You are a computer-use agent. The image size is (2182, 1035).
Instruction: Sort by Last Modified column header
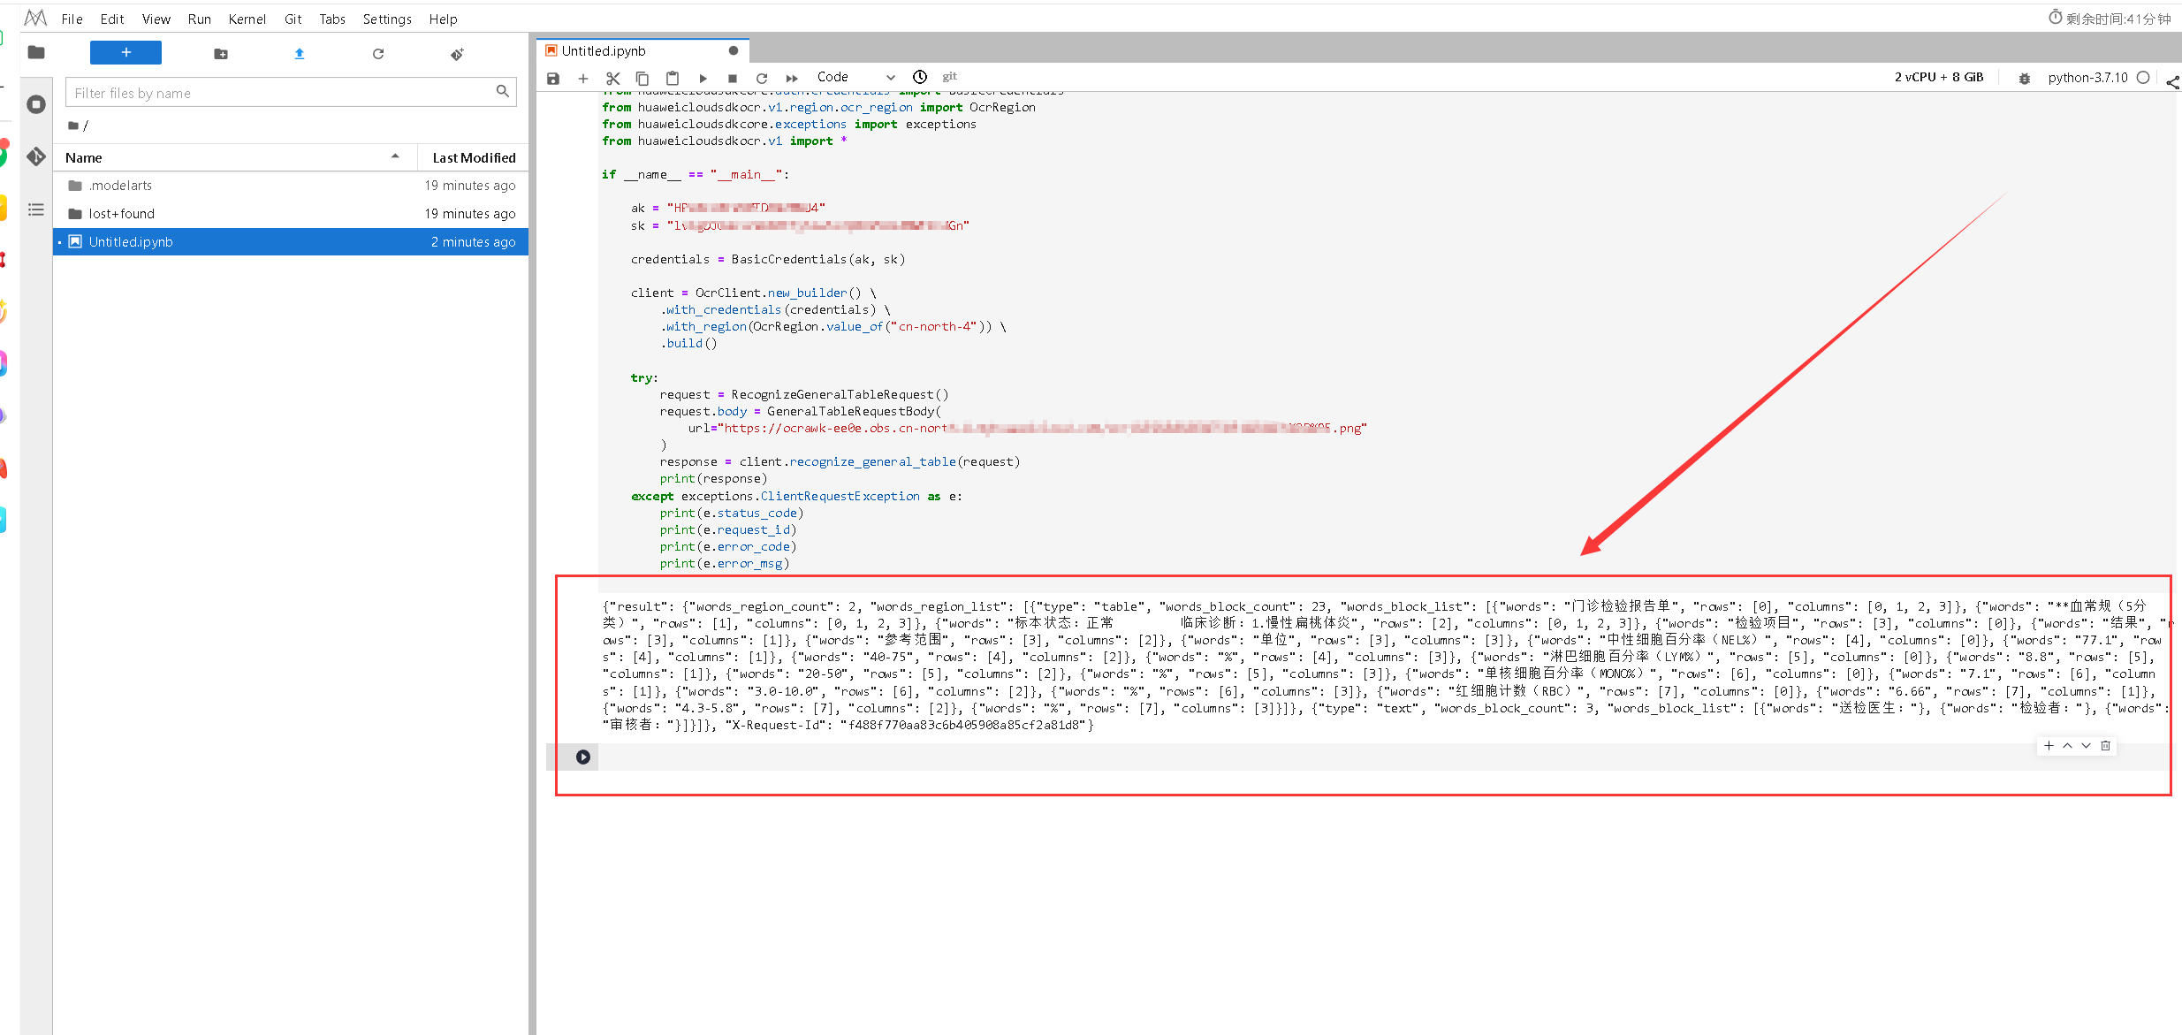point(474,157)
